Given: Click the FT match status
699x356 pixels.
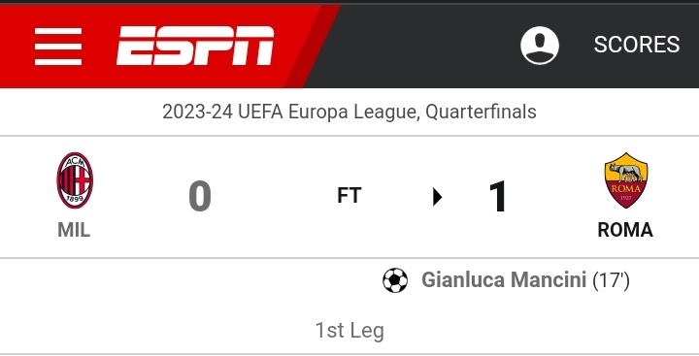Looking at the screenshot, I should point(349,195).
